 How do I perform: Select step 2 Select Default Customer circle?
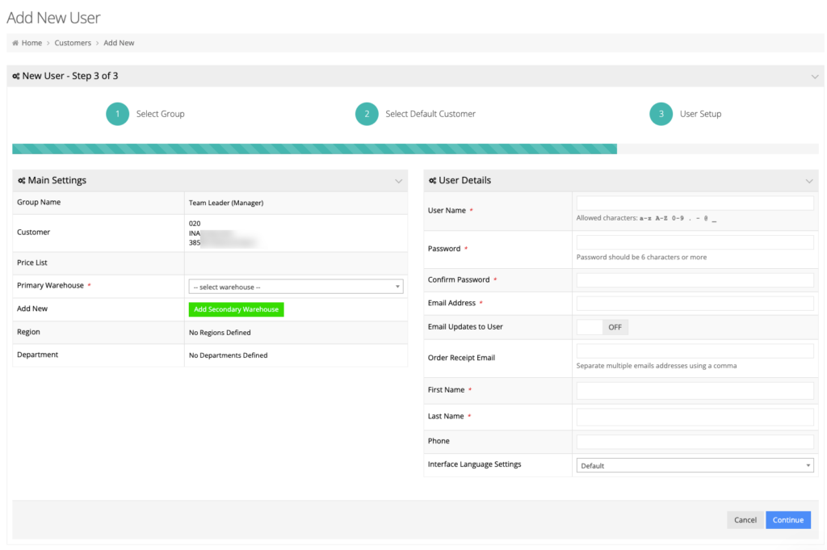pyautogui.click(x=367, y=114)
